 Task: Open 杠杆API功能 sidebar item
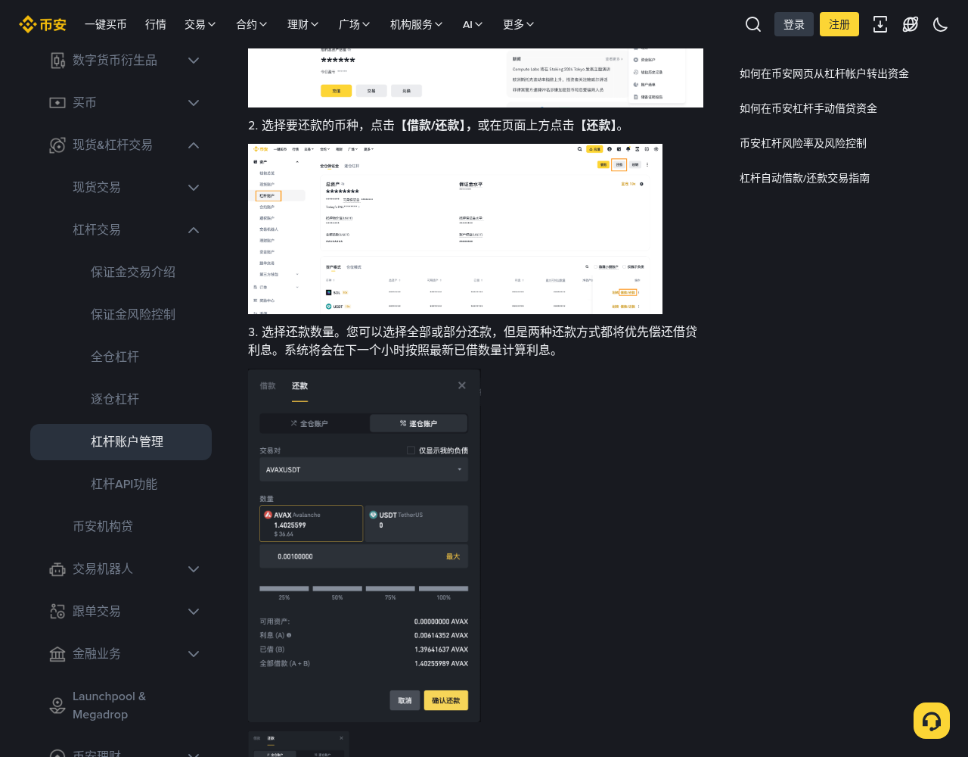(124, 484)
